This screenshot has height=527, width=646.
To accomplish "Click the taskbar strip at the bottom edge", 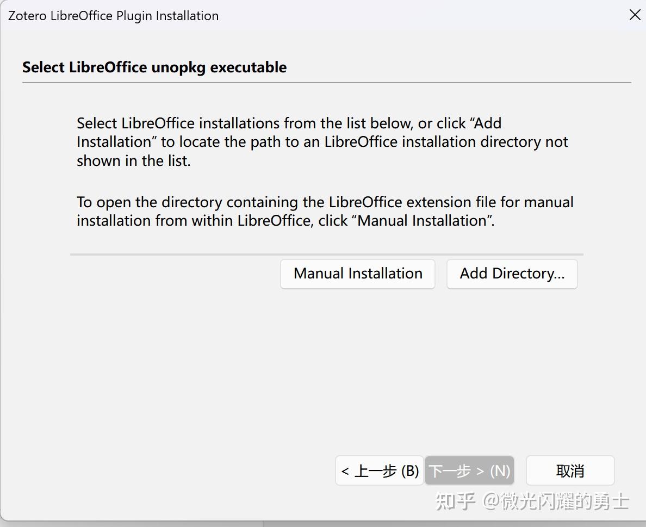I will 323,524.
